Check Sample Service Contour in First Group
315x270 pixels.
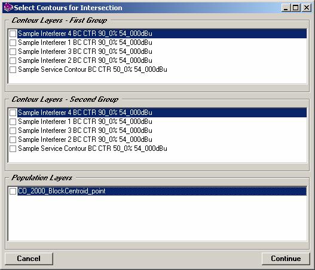pyautogui.click(x=13, y=69)
